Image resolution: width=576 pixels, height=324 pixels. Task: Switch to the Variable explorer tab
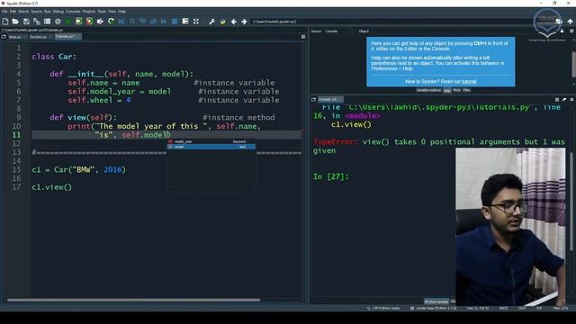click(428, 90)
